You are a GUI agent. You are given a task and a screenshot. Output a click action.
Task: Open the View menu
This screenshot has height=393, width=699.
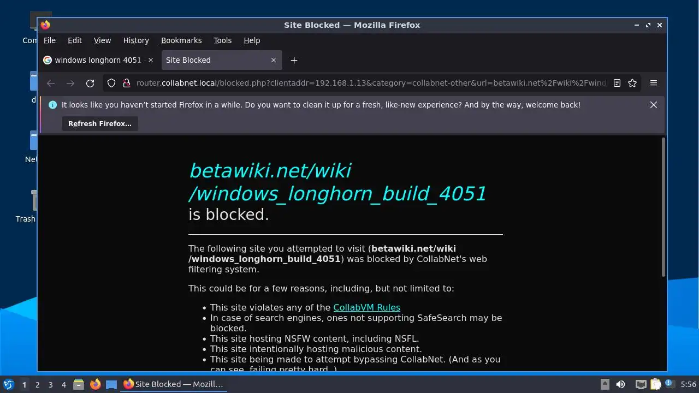coord(102,40)
